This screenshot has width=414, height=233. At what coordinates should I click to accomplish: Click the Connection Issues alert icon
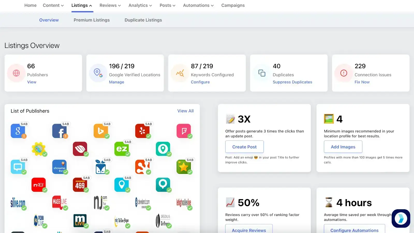click(x=344, y=73)
